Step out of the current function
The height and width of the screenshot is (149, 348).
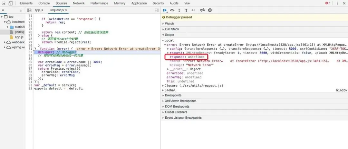tap(186, 10)
